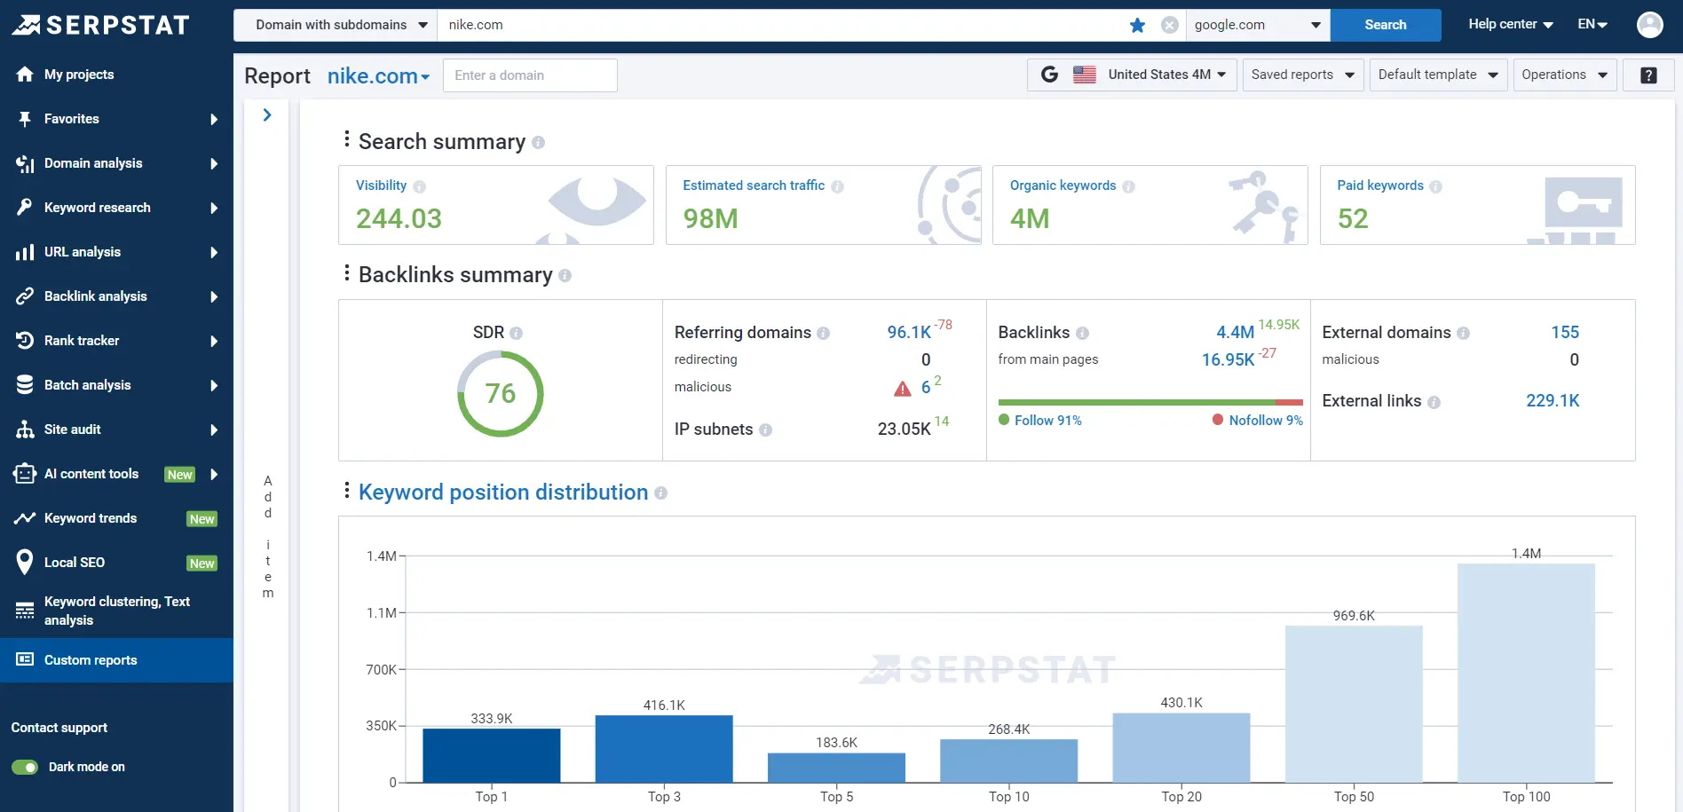Open the nike.com report domain dropdown
This screenshot has height=812, width=1683.
[x=379, y=76]
